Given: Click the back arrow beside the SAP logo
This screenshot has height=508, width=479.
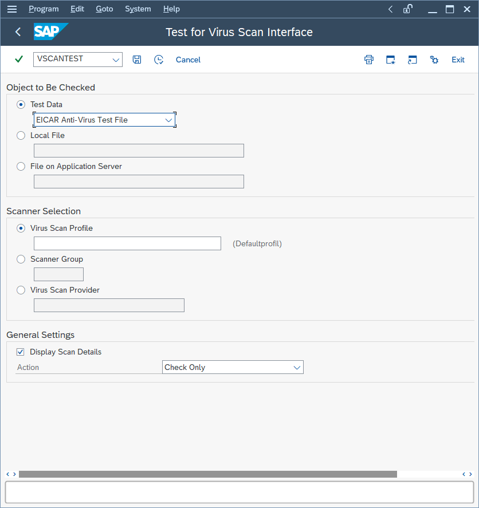Looking at the screenshot, I should [17, 32].
